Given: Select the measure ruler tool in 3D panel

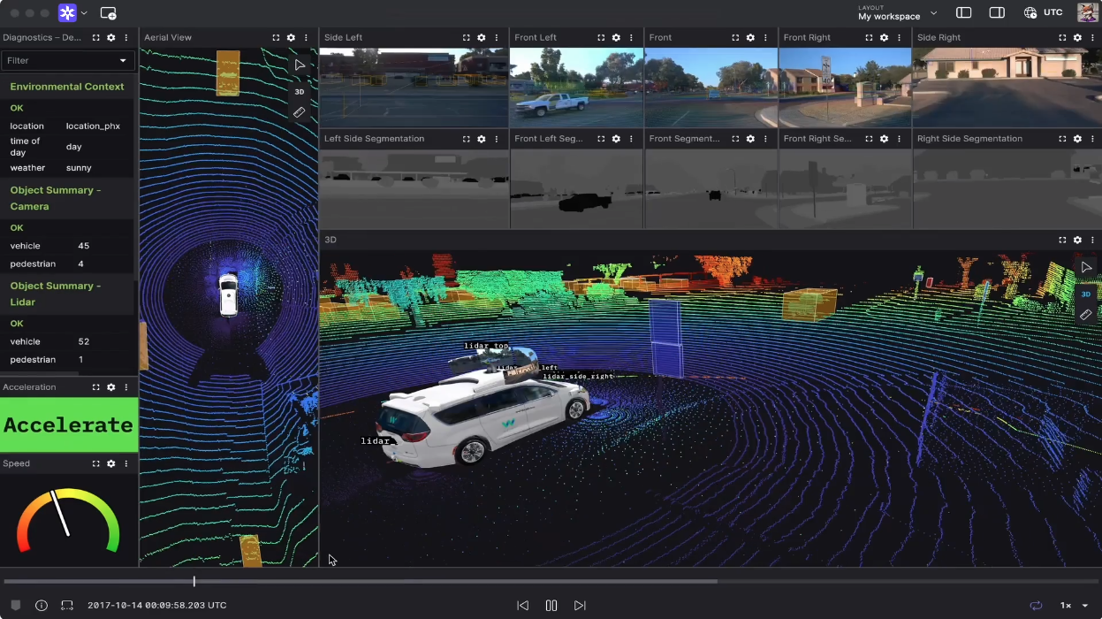Looking at the screenshot, I should tap(1086, 315).
